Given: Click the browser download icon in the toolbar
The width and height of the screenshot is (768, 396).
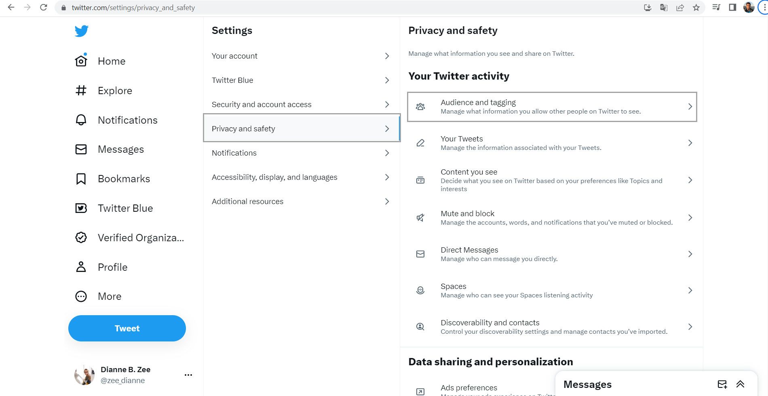Looking at the screenshot, I should (x=648, y=7).
